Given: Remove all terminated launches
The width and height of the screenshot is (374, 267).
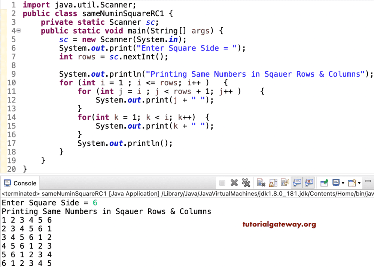Looking at the screenshot, I should click(246, 182).
